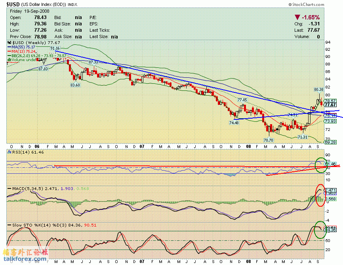Click the 08 year label on price axis
The height and width of the screenshot is (265, 343).
(x=248, y=146)
